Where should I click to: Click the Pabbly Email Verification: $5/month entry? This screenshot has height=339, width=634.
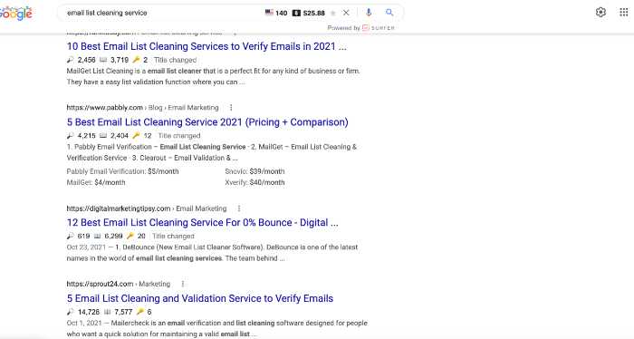122,171
